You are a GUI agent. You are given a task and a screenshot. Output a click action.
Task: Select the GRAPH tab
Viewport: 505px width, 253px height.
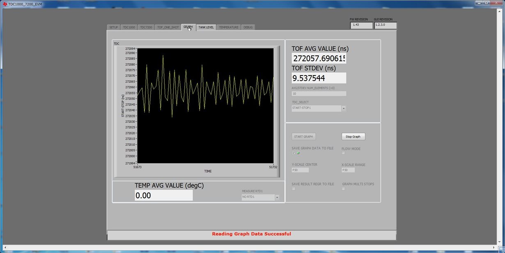[188, 27]
